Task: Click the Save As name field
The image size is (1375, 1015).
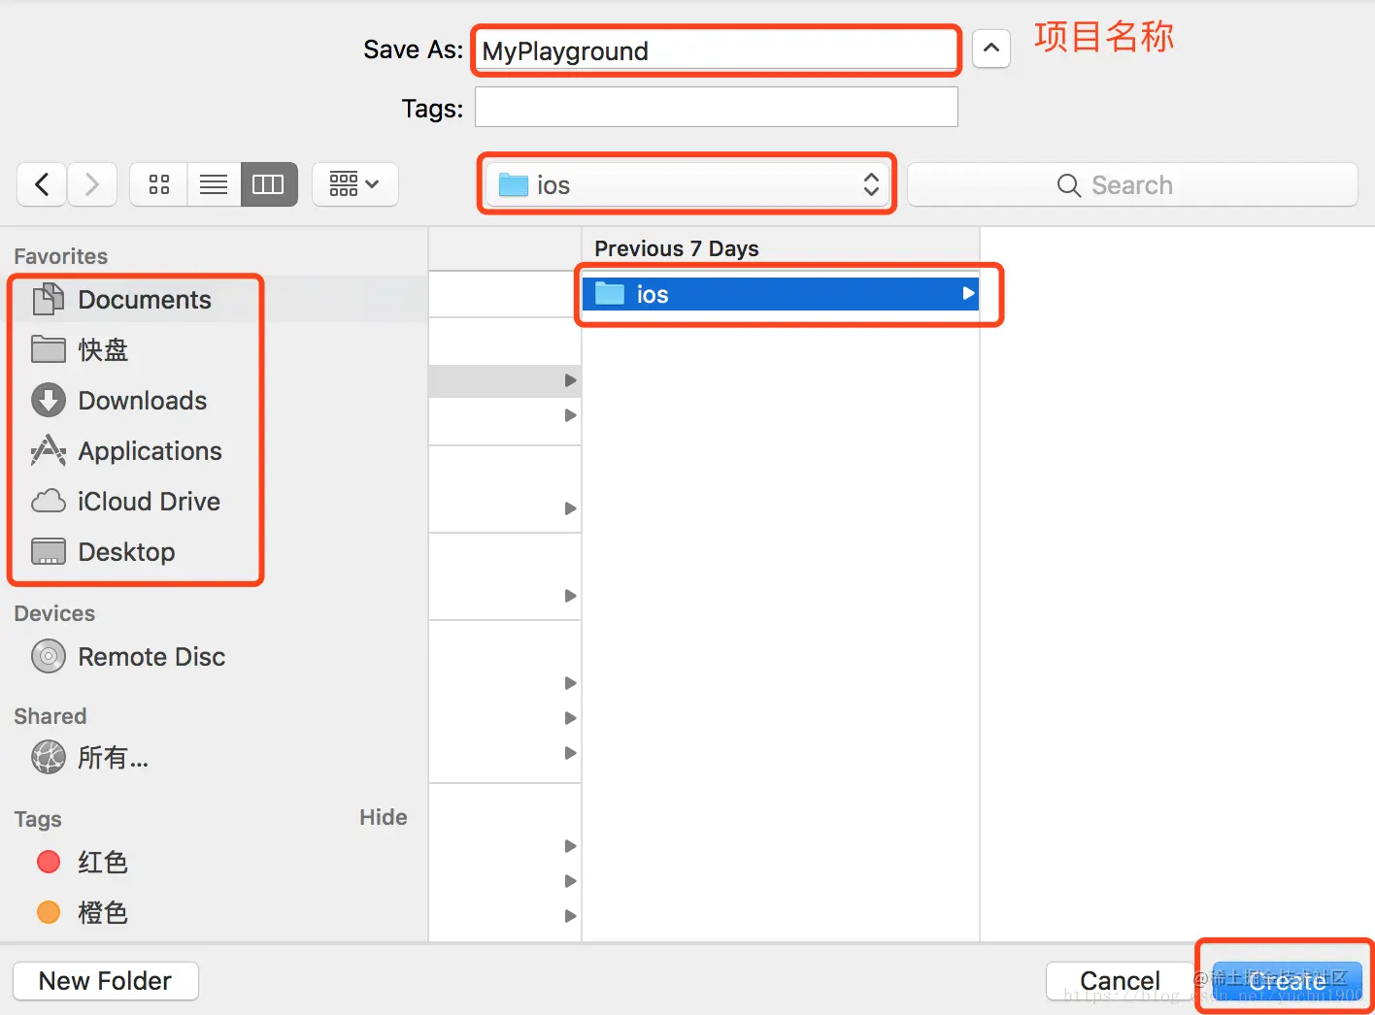Action: pyautogui.click(x=716, y=50)
